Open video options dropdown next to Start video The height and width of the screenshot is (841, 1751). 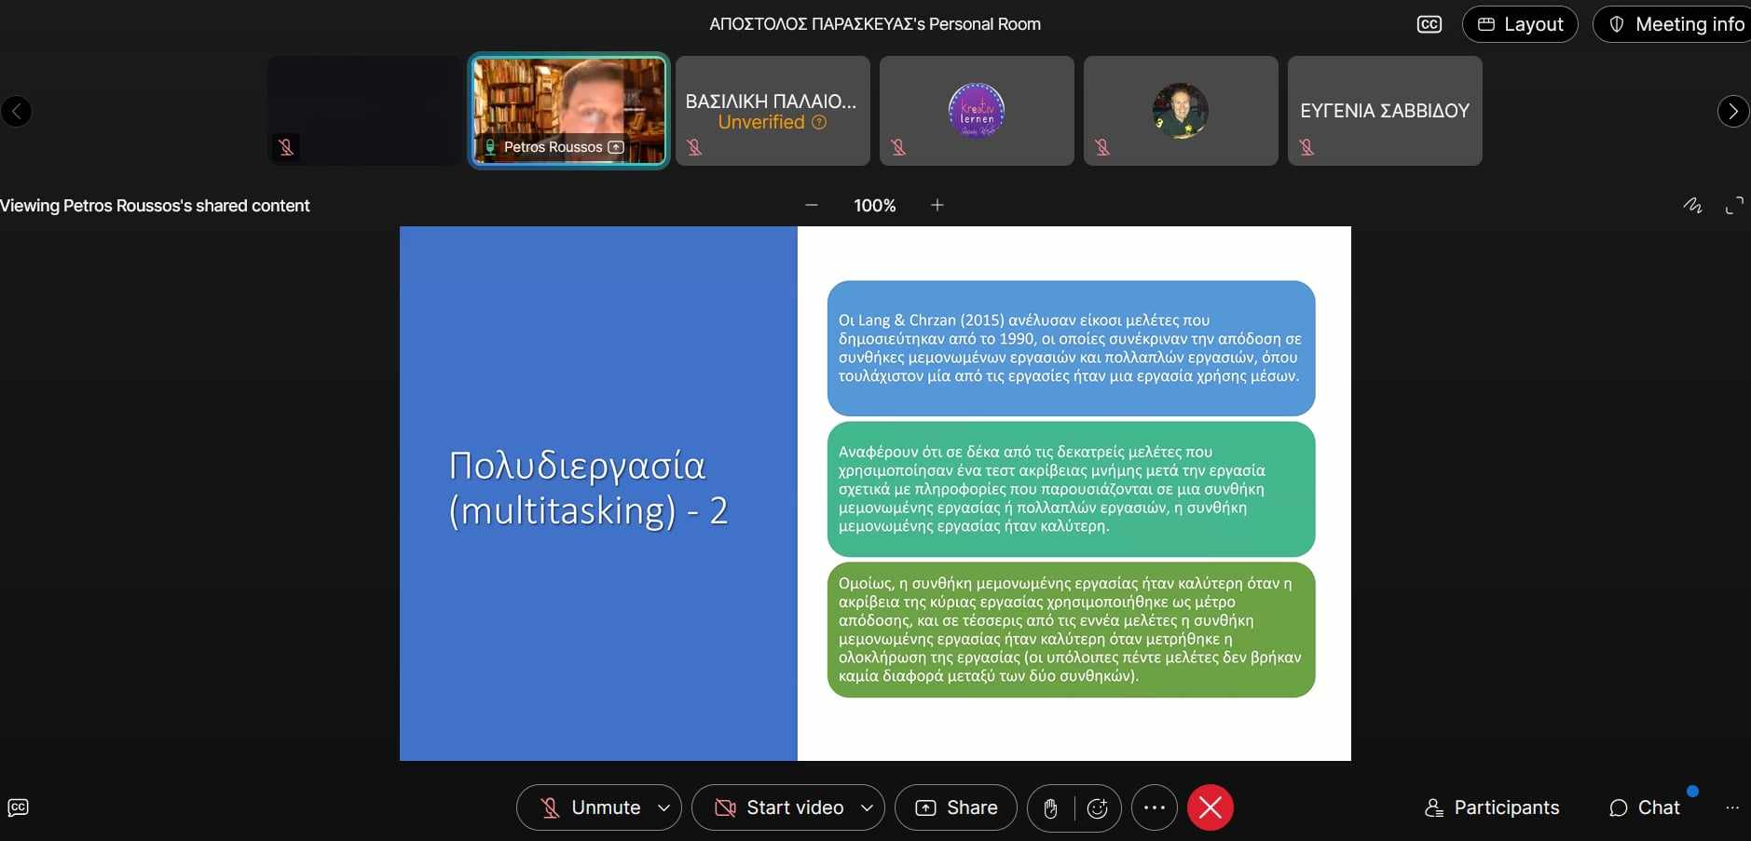pyautogui.click(x=867, y=807)
